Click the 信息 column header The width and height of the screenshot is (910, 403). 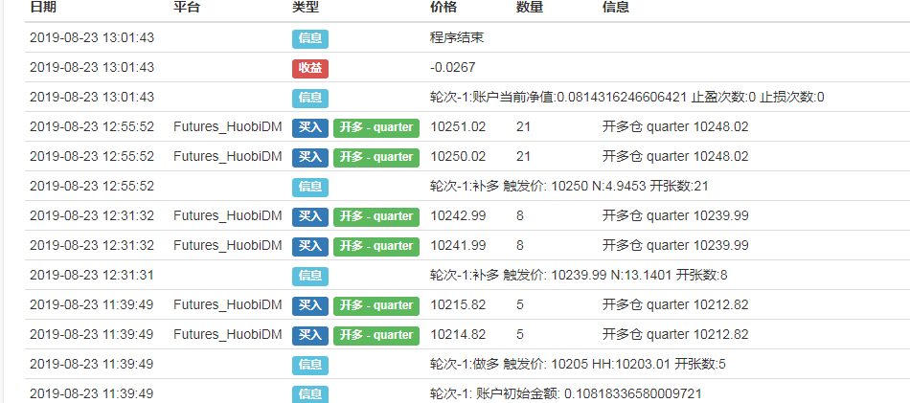point(616,8)
